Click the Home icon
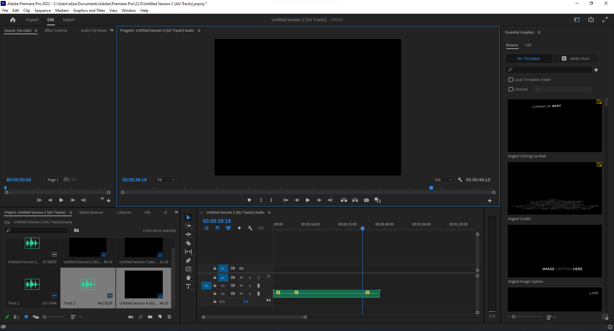Image resolution: width=614 pixels, height=331 pixels. tap(13, 20)
